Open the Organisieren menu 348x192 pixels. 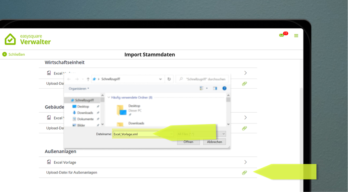[x=79, y=89]
